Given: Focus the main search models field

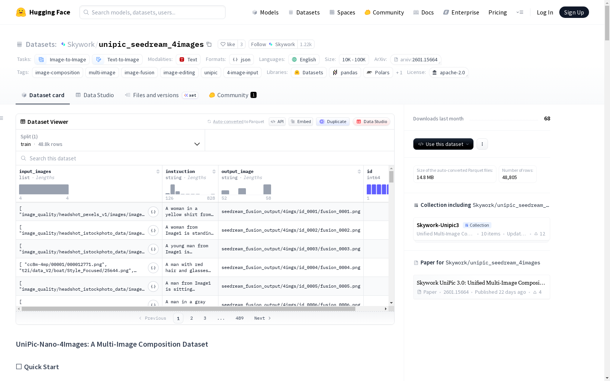Looking at the screenshot, I should point(152,12).
